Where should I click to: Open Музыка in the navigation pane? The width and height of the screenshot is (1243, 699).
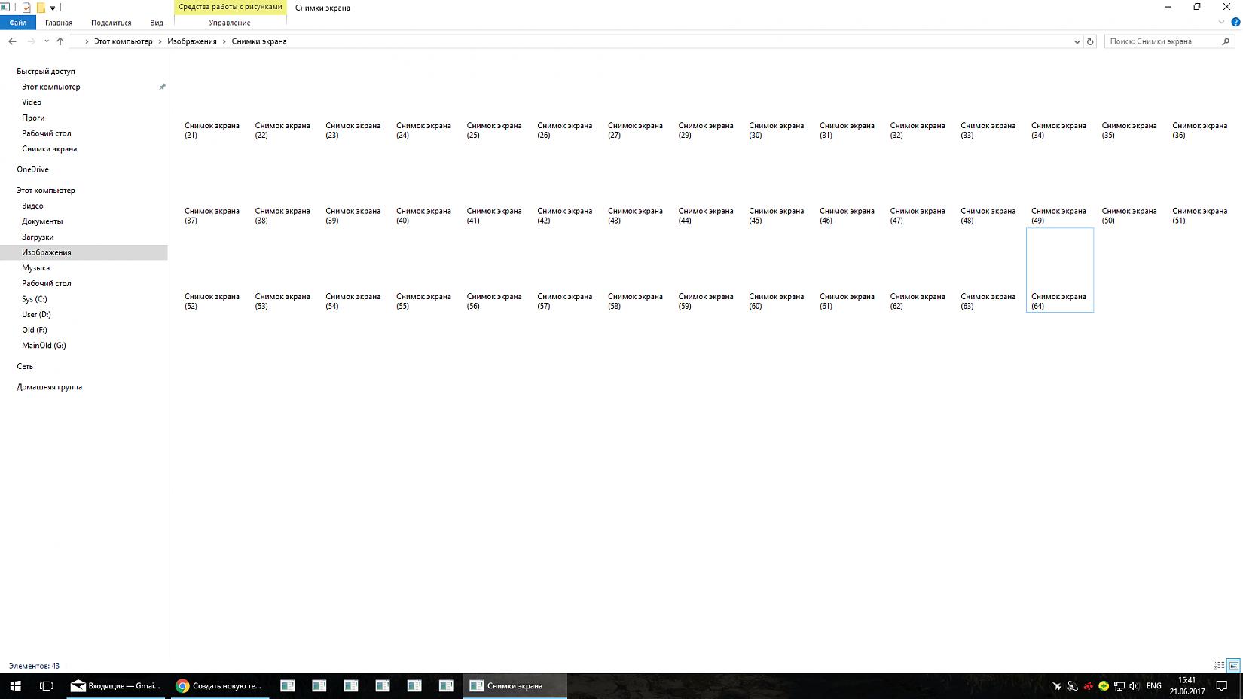pyautogui.click(x=35, y=267)
